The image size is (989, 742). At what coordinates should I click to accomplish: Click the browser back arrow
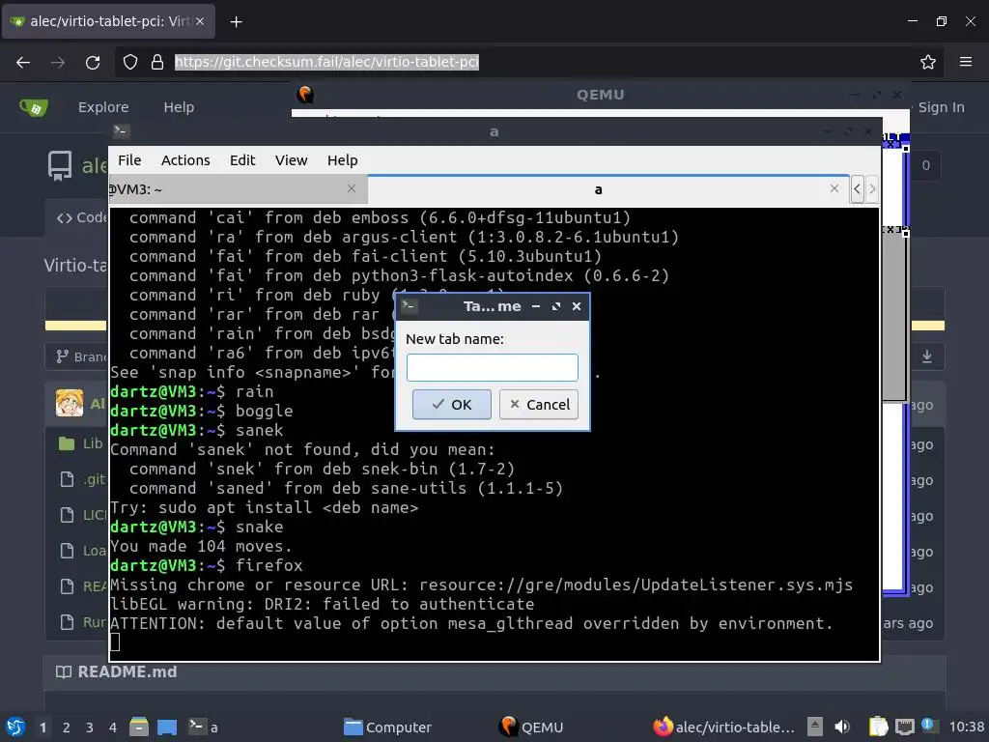[23, 62]
